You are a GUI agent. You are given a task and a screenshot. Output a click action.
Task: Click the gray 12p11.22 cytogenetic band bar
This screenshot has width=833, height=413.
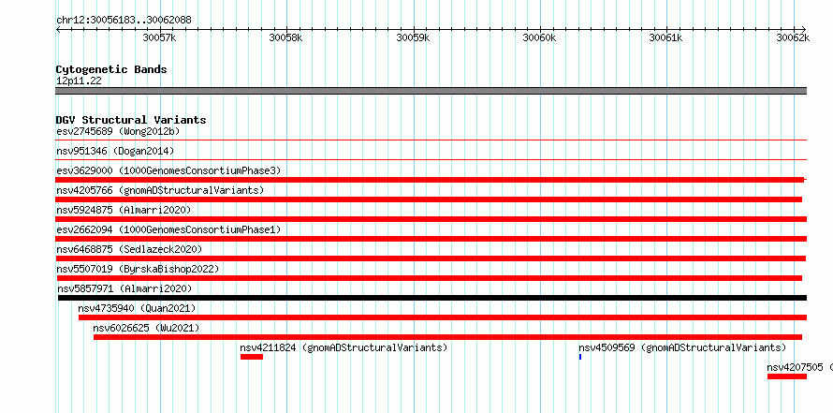[x=431, y=91]
